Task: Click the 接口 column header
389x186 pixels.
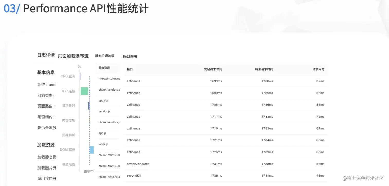Action: (130, 69)
